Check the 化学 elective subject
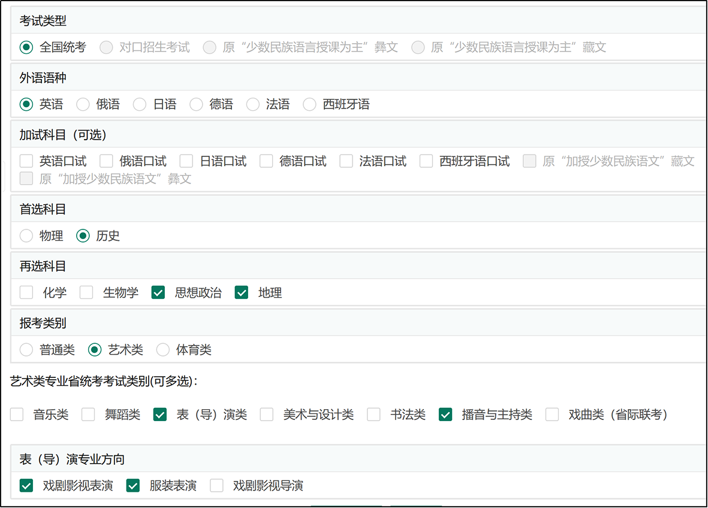The width and height of the screenshot is (708, 508). [x=26, y=293]
